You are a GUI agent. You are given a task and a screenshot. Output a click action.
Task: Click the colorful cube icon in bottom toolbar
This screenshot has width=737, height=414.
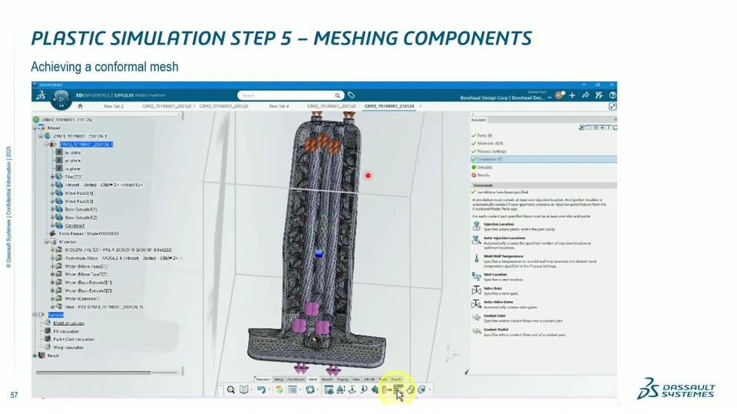coord(279,389)
